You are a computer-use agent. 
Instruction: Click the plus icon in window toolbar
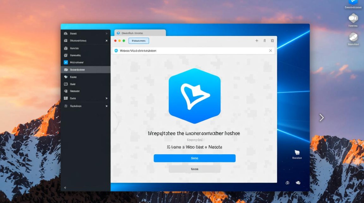pos(257,41)
